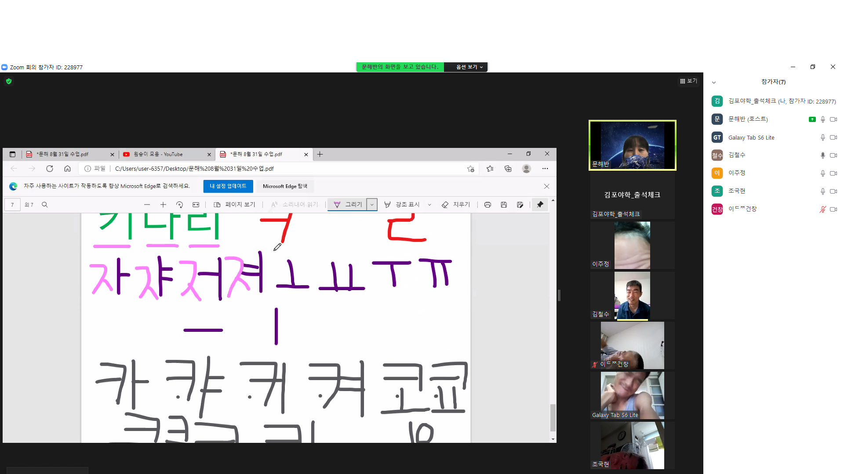The width and height of the screenshot is (844, 474).
Task: Click the PDF print icon
Action: pos(487,205)
